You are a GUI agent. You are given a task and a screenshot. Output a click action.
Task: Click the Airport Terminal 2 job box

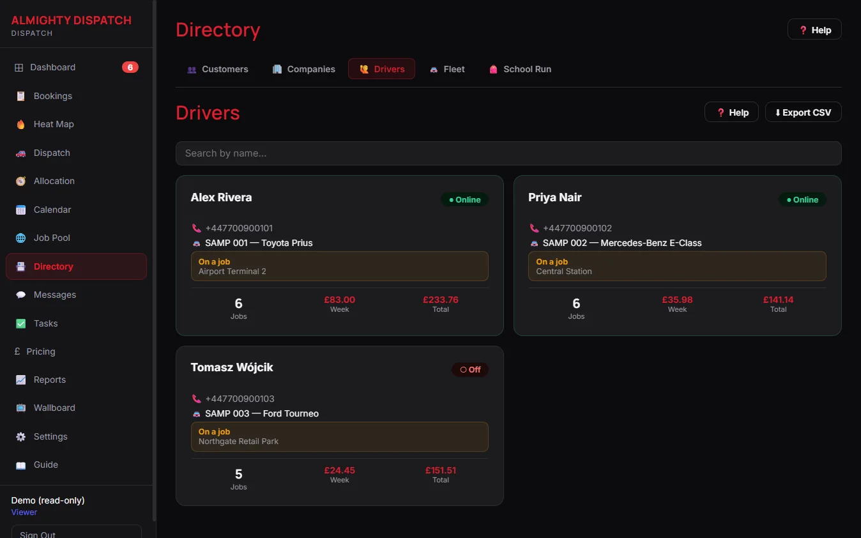[340, 266]
